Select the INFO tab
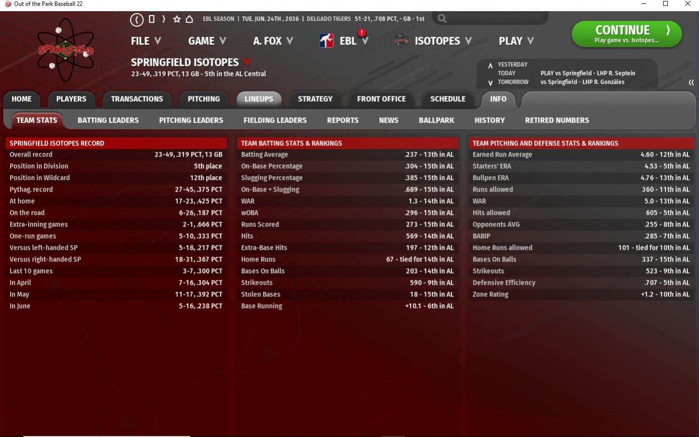The height and width of the screenshot is (437, 699). click(x=498, y=99)
